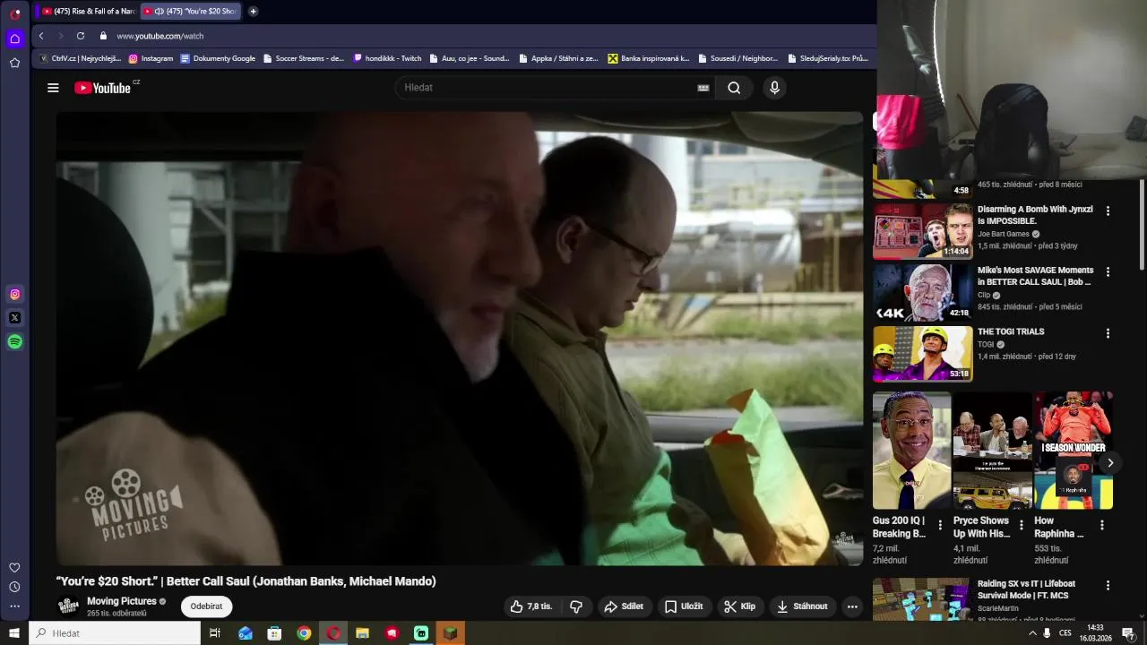Open File Explorer from the taskbar
The image size is (1147, 645).
[x=362, y=633]
